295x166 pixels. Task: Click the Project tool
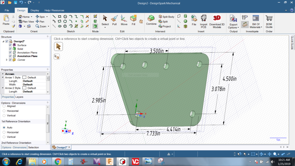[165, 26]
